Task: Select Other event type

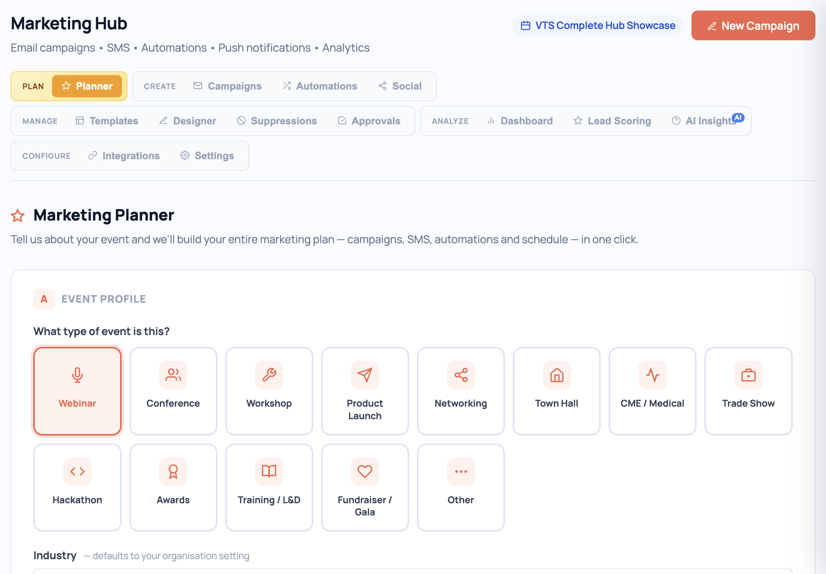Action: (461, 488)
